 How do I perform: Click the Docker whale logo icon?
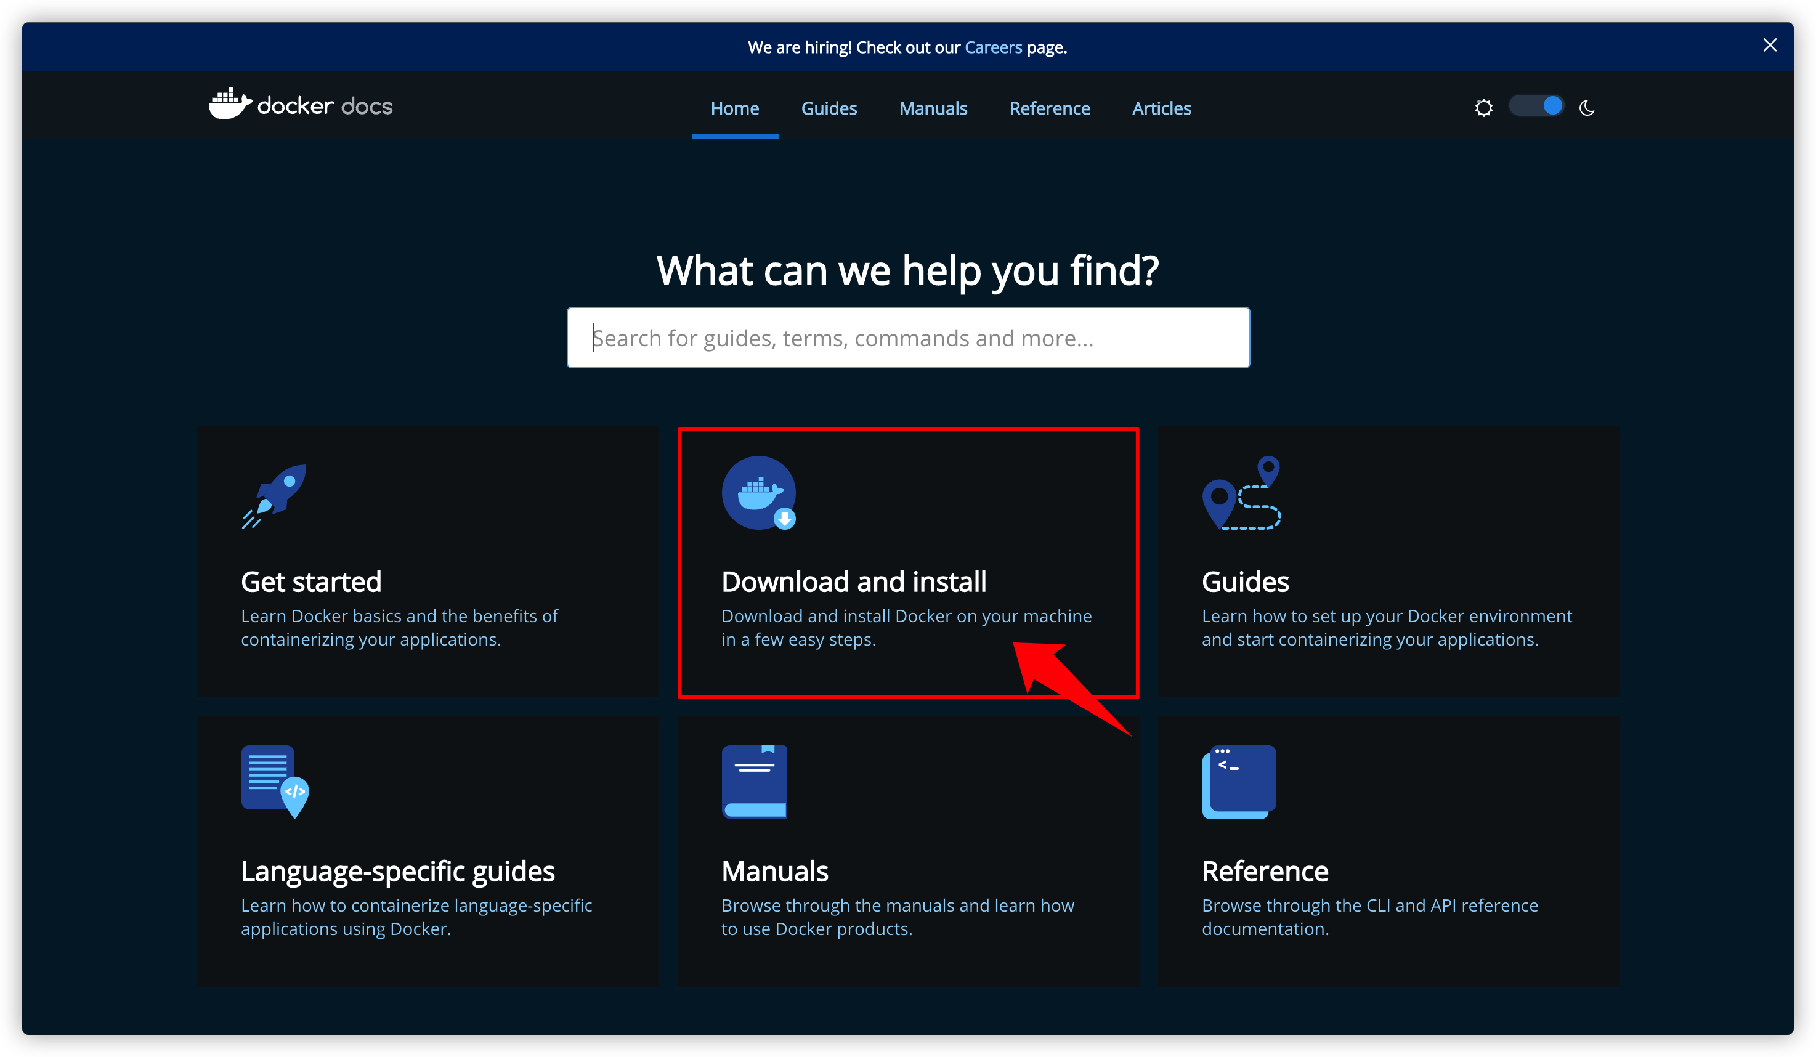pyautogui.click(x=230, y=103)
